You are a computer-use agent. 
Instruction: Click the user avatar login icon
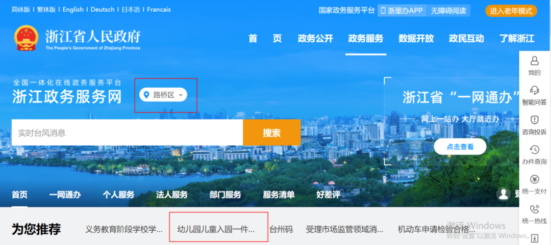point(504,194)
